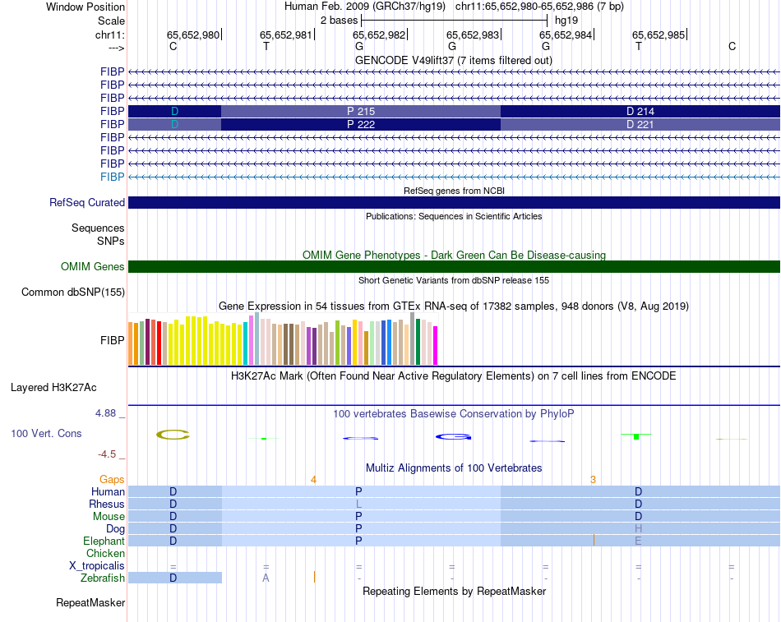Click the 65,652,983 position tick label

472,35
